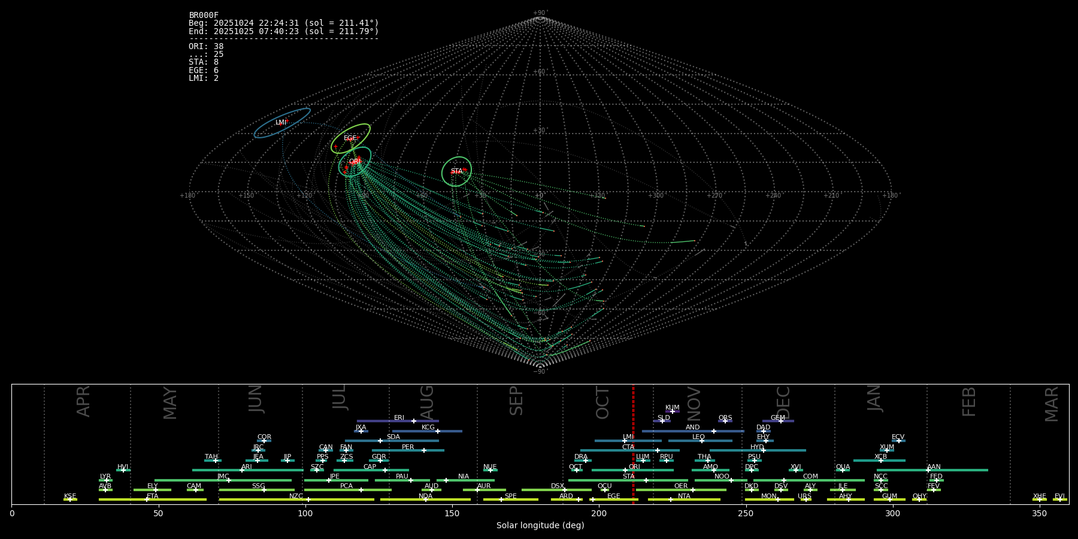The width and height of the screenshot is (1078, 539).
Task: Click the ORS shower label in timeline
Action: 725,418
